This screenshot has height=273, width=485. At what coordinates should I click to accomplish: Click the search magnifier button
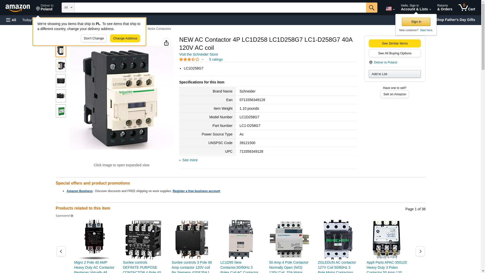click(371, 8)
